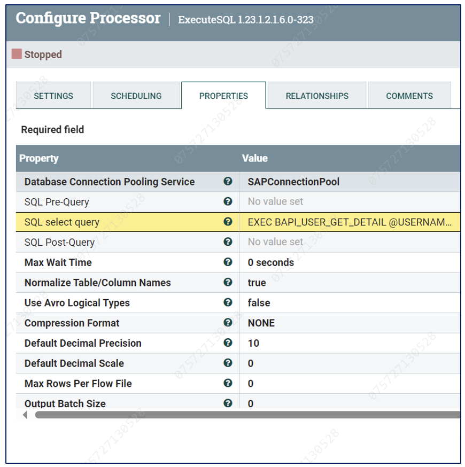This screenshot has height=467, width=465.
Task: Open Max Rows Per Flow File help icon
Action: [x=228, y=383]
